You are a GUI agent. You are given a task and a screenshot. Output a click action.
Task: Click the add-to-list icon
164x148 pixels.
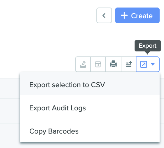(129, 64)
